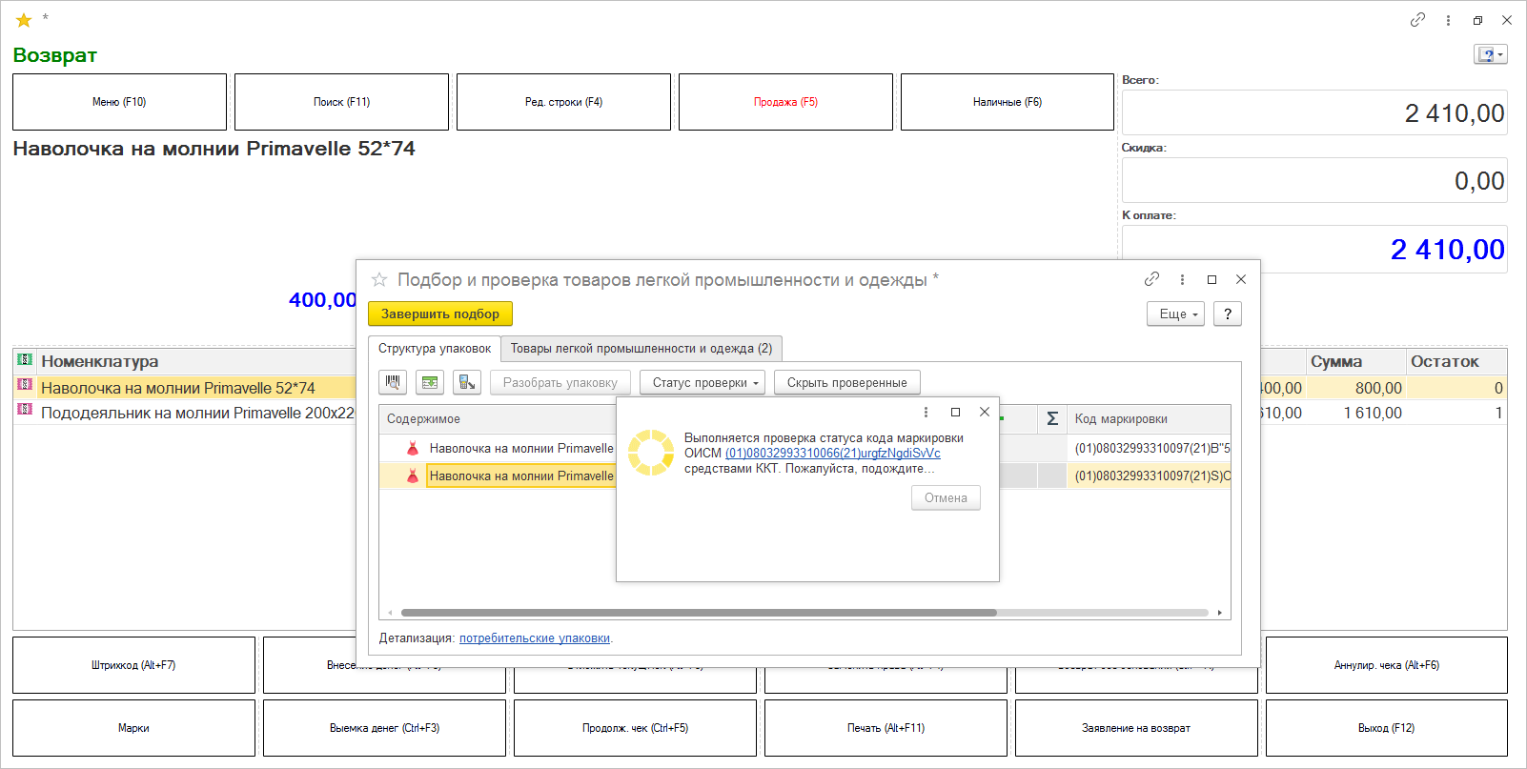Viewport: 1527px width, 769px height.
Task: Click the Скидка field showing 0,00
Action: [1314, 180]
